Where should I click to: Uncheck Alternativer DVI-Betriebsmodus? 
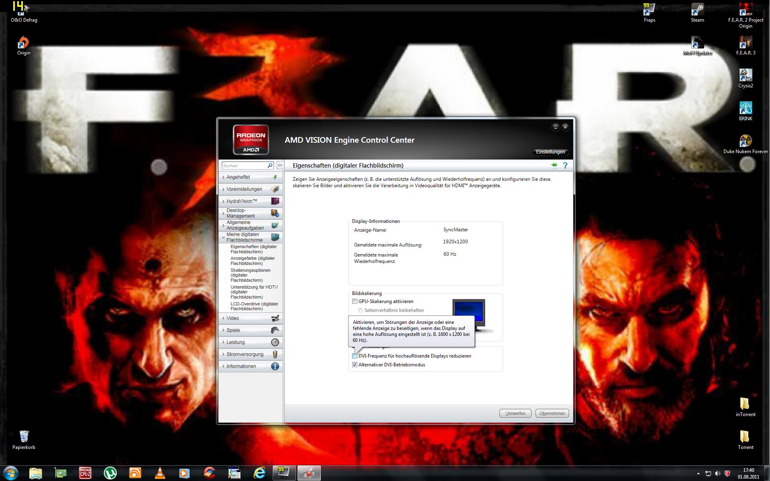coord(355,365)
